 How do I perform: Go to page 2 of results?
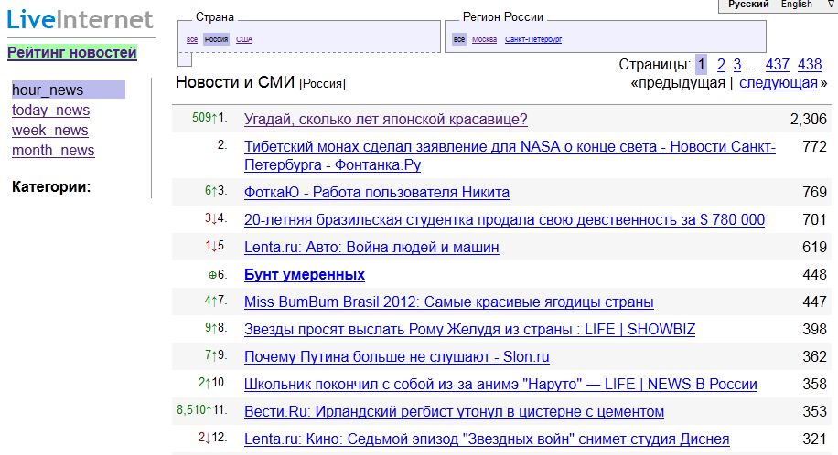721,64
